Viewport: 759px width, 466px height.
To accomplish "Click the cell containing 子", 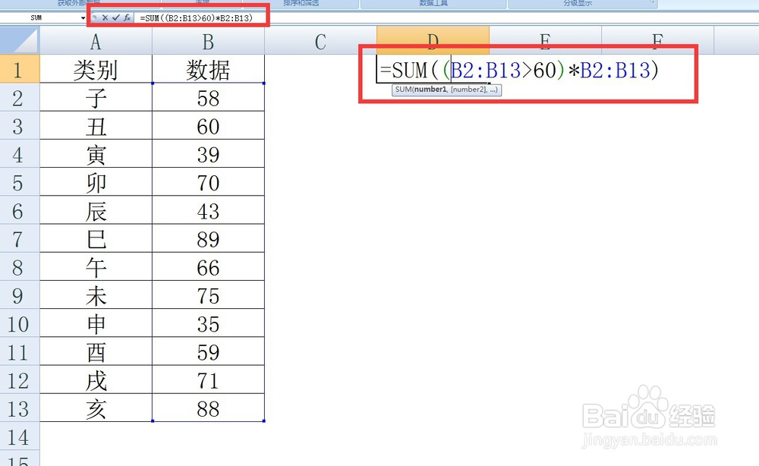I will tap(96, 97).
